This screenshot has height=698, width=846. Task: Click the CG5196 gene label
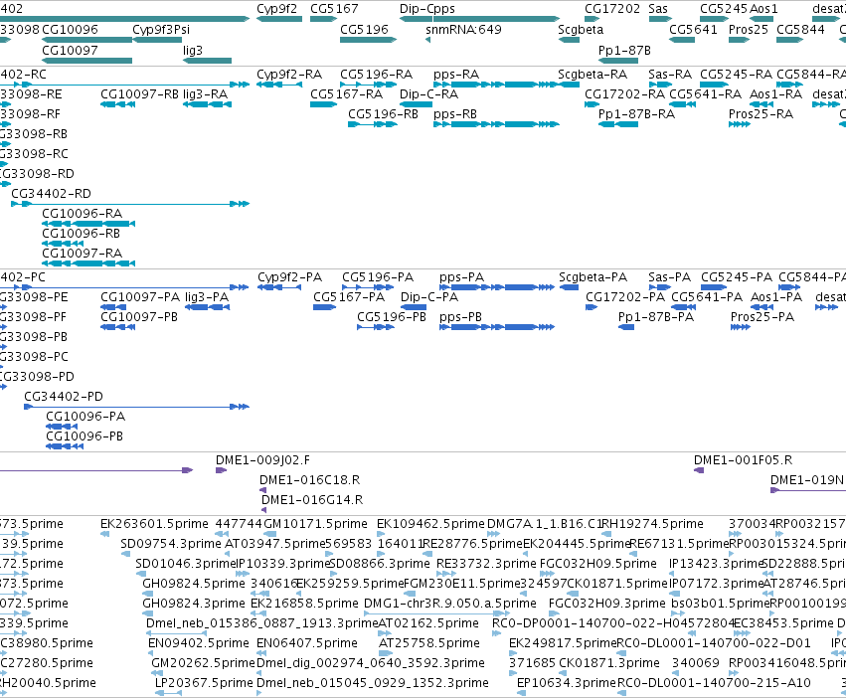pos(364,30)
